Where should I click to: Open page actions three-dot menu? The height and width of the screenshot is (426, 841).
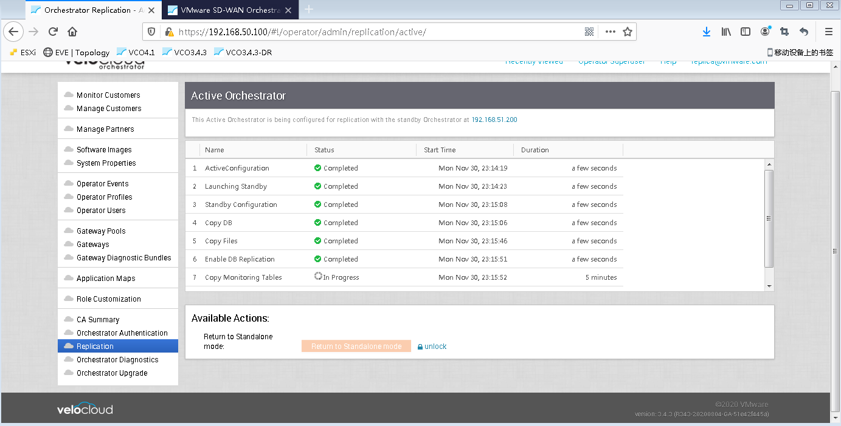[x=610, y=32]
